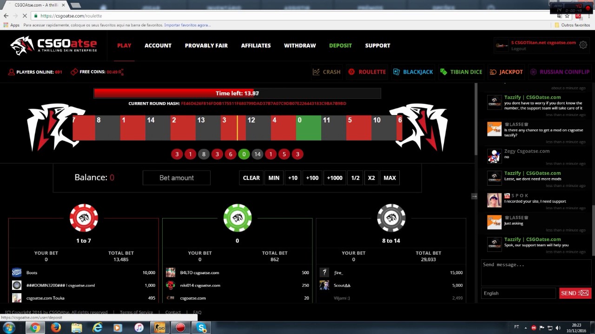Image resolution: width=595 pixels, height=334 pixels.
Task: Click Importar favoritos agora link
Action: coord(187,25)
